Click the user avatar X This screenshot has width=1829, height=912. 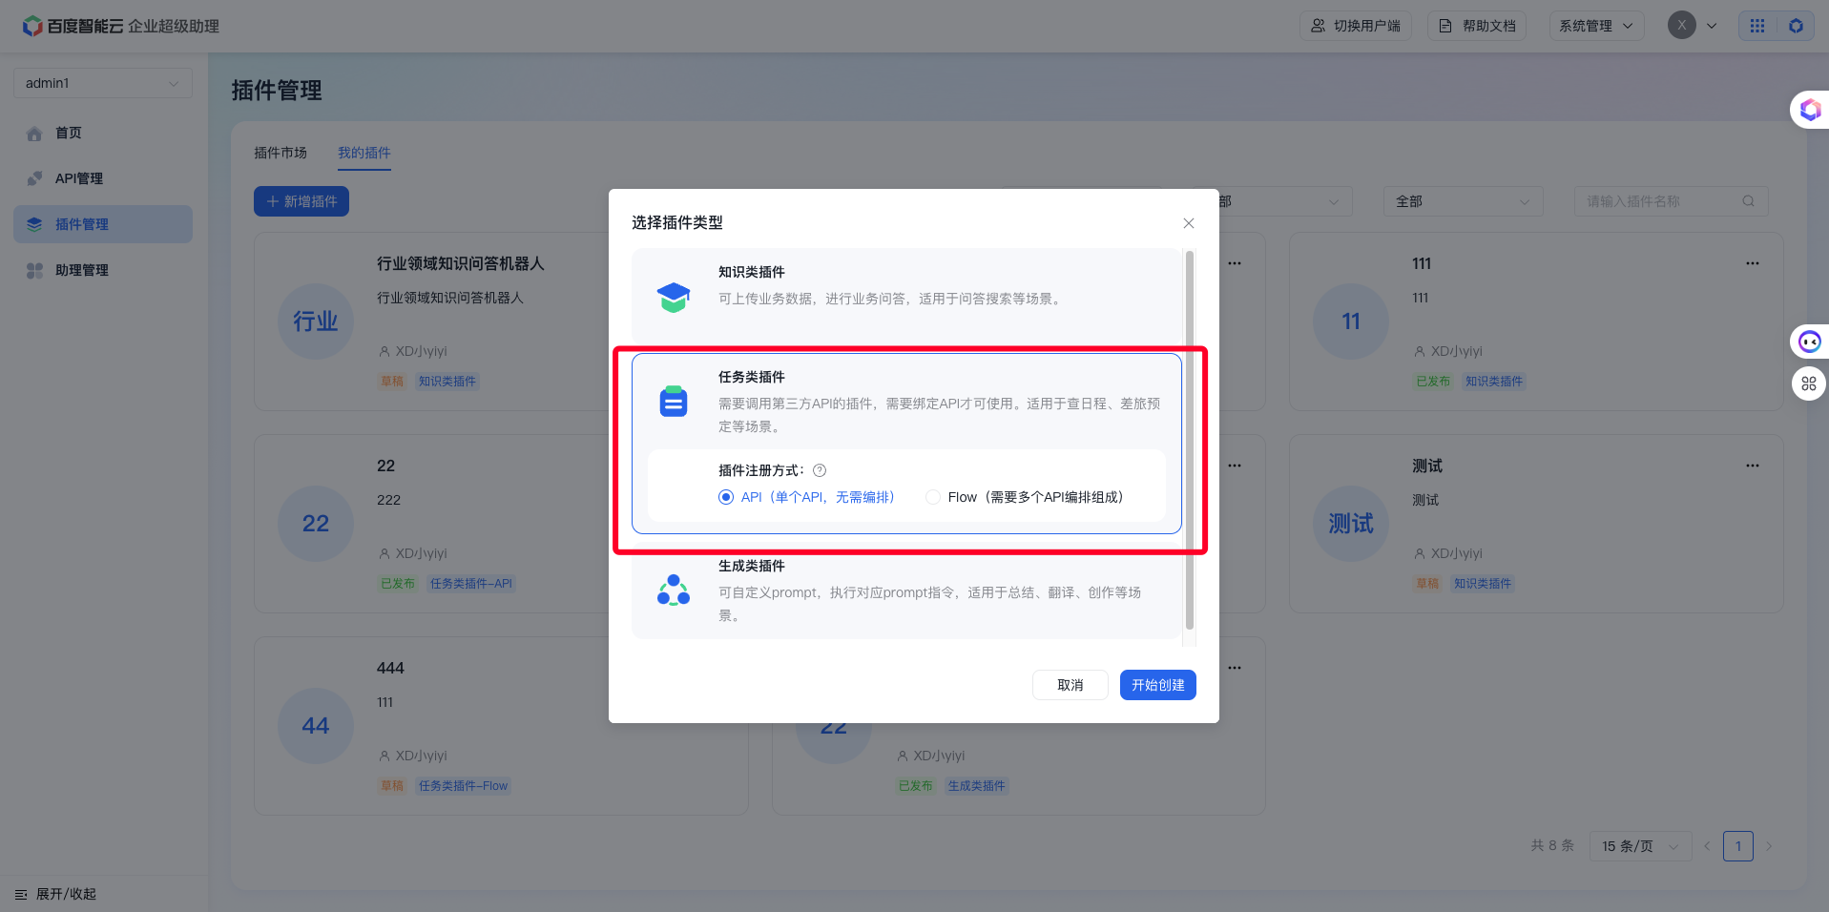click(1682, 26)
